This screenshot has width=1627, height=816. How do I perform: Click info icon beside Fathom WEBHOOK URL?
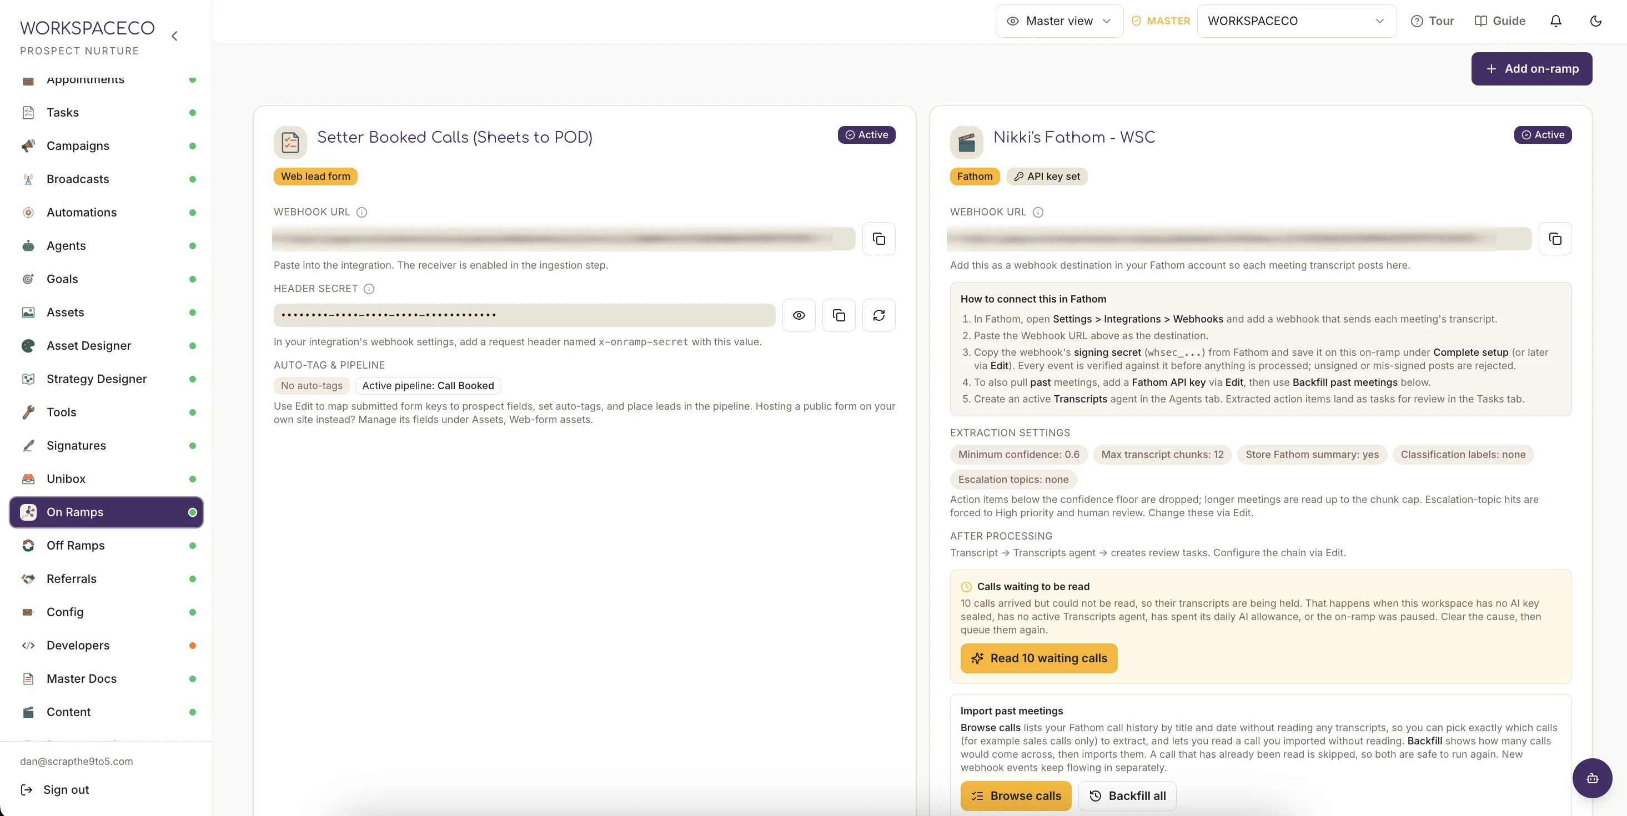pos(1038,212)
